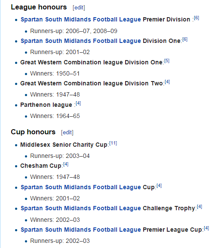
Task: Click citation [4] after Parthenon league
Action: coord(78,103)
